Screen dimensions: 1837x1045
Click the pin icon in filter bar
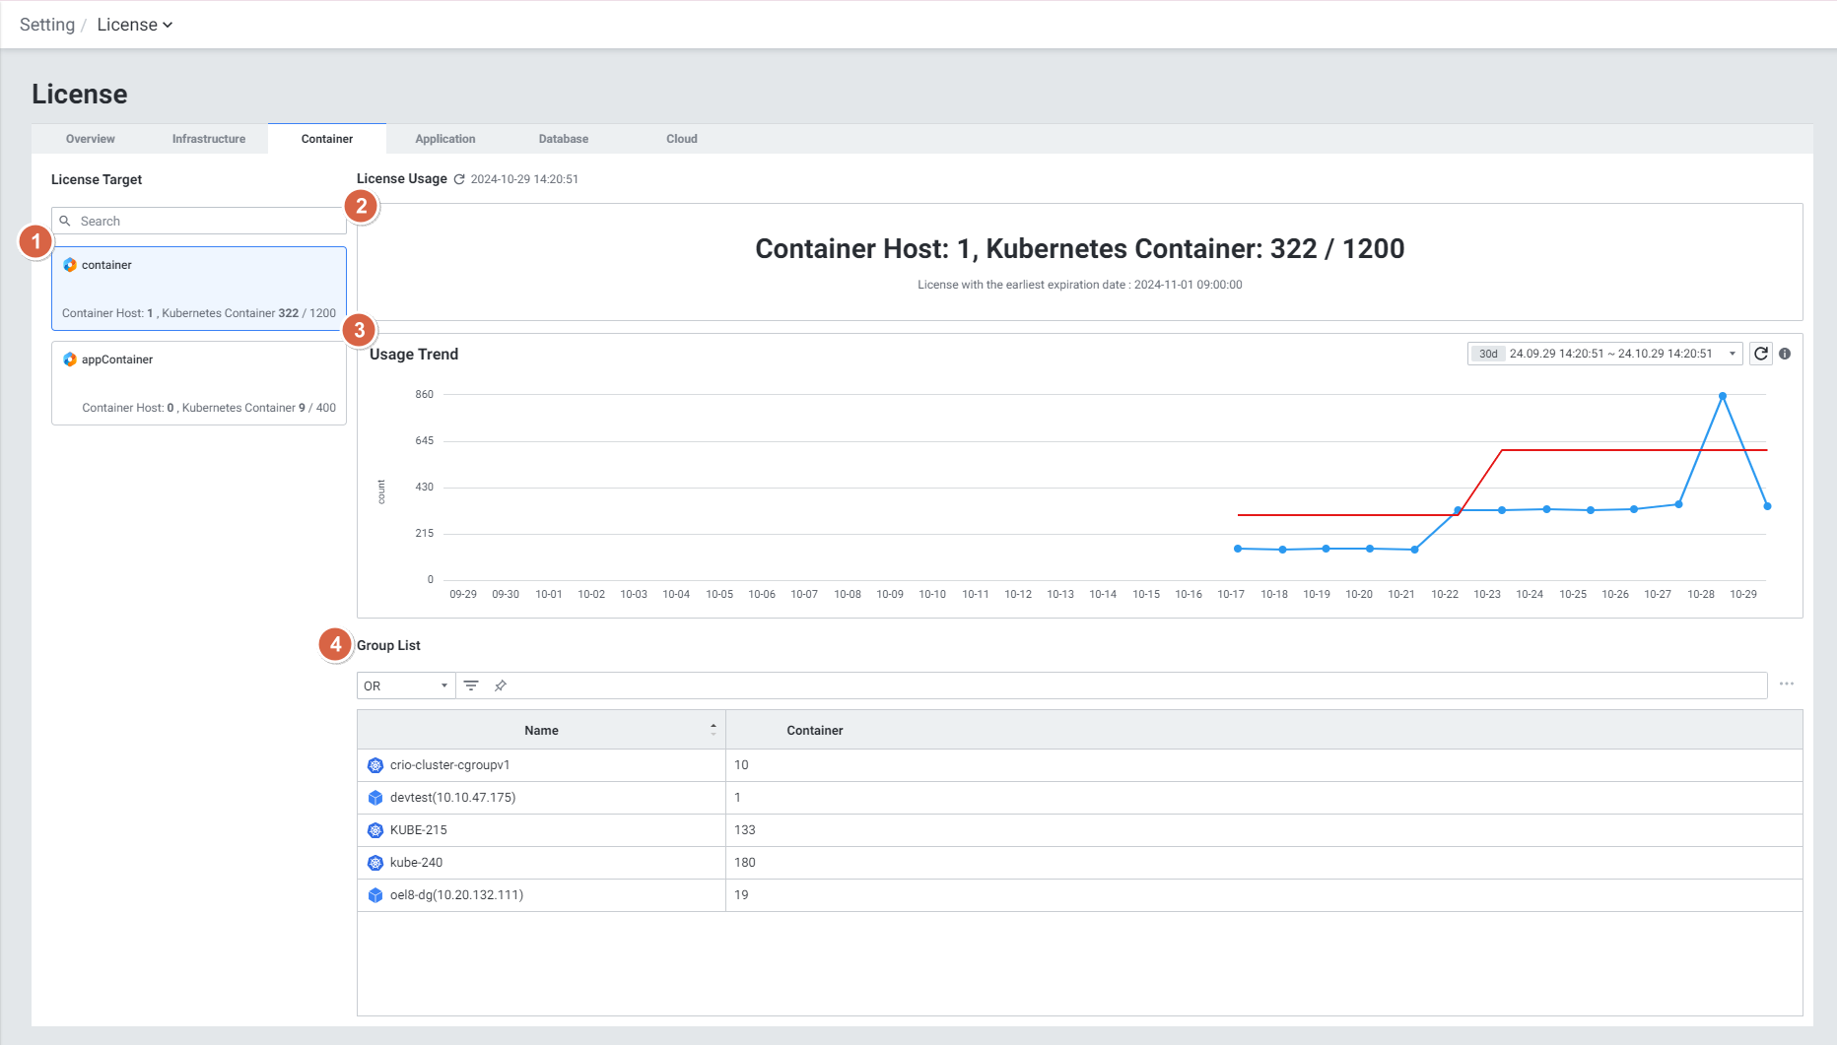[x=501, y=686]
